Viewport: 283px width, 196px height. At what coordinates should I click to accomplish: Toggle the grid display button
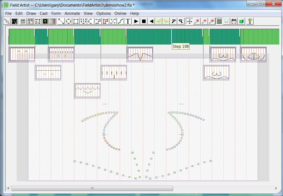pos(219,21)
